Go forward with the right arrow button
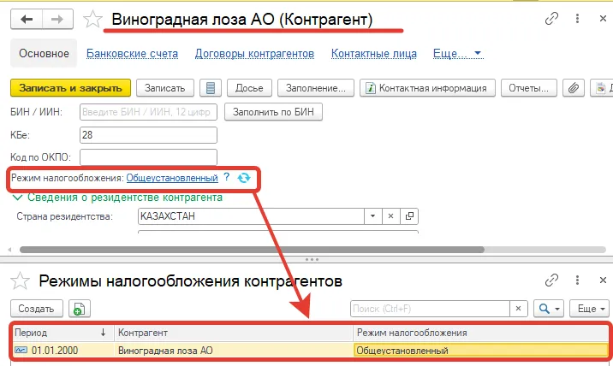The width and height of the screenshot is (613, 366). pyautogui.click(x=57, y=19)
